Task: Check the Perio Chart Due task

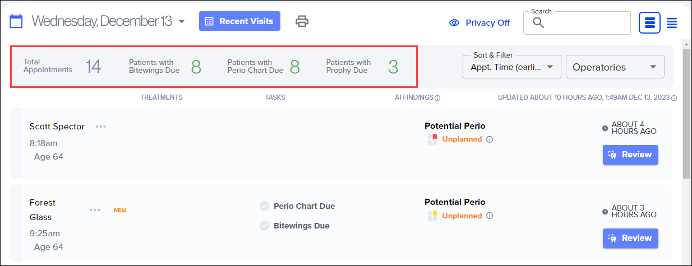Action: [x=265, y=206]
